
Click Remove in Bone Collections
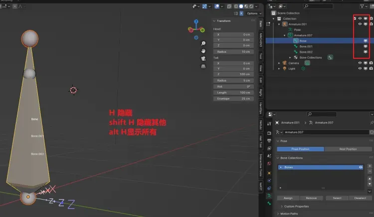tap(311, 198)
